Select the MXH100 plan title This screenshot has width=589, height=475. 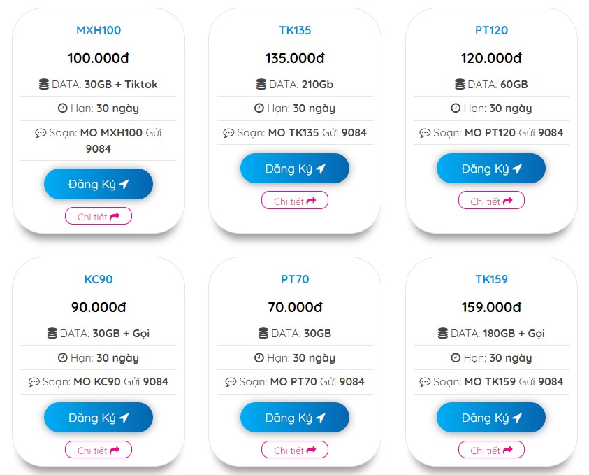(98, 30)
